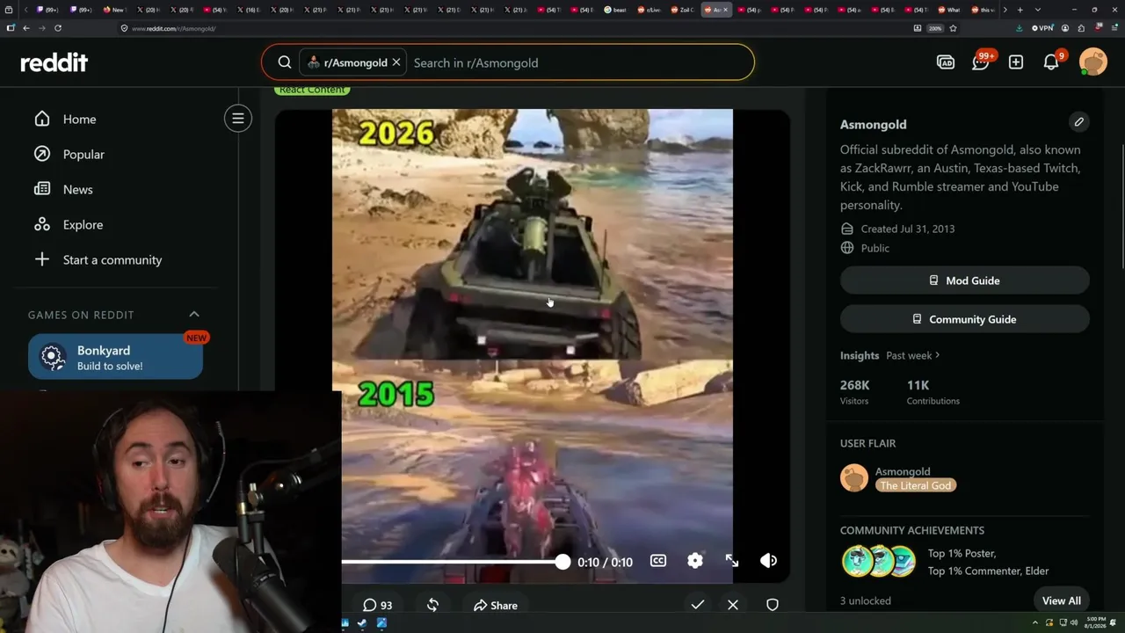Collapse the Games on Reddit section
Image resolution: width=1125 pixels, height=633 pixels.
tap(194, 315)
